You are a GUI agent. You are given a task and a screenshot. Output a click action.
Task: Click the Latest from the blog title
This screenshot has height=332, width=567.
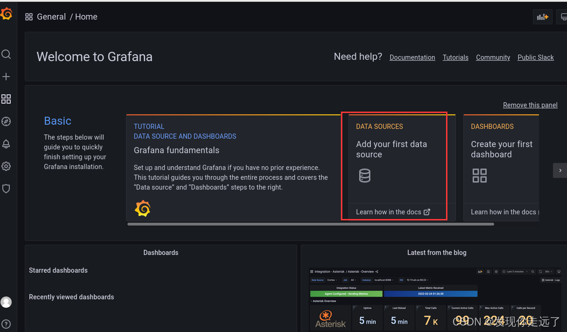click(437, 253)
